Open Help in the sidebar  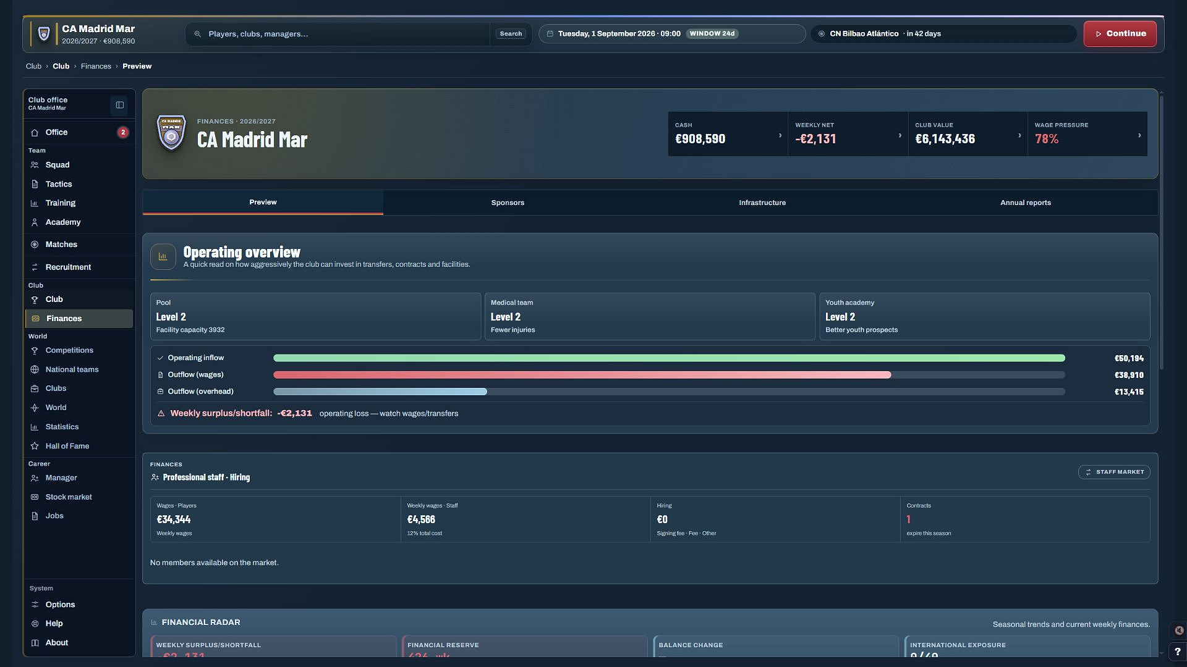click(x=79, y=624)
